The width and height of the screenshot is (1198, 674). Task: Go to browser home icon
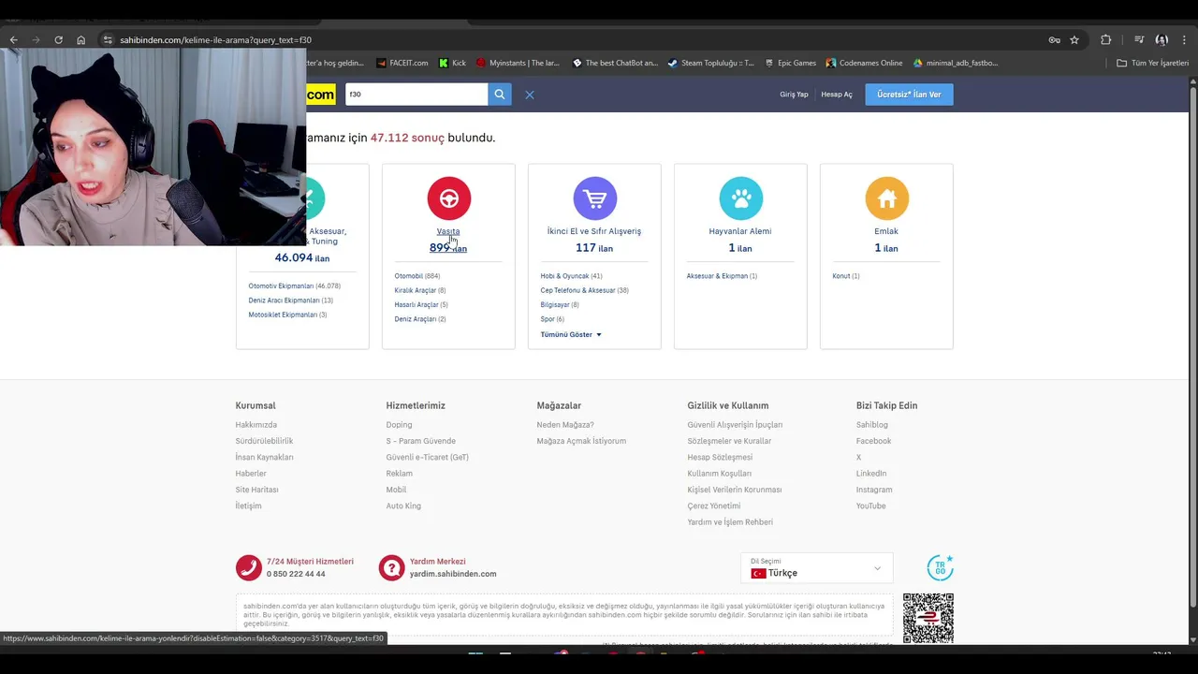coord(80,40)
